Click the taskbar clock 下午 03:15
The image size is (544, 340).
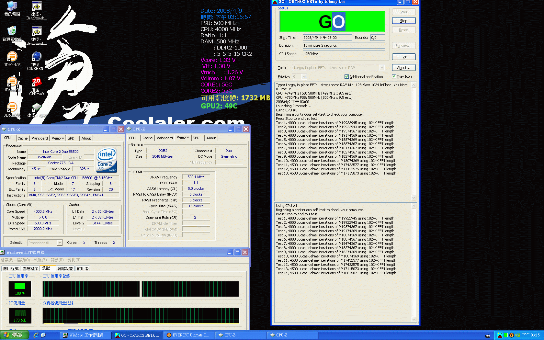(531, 335)
